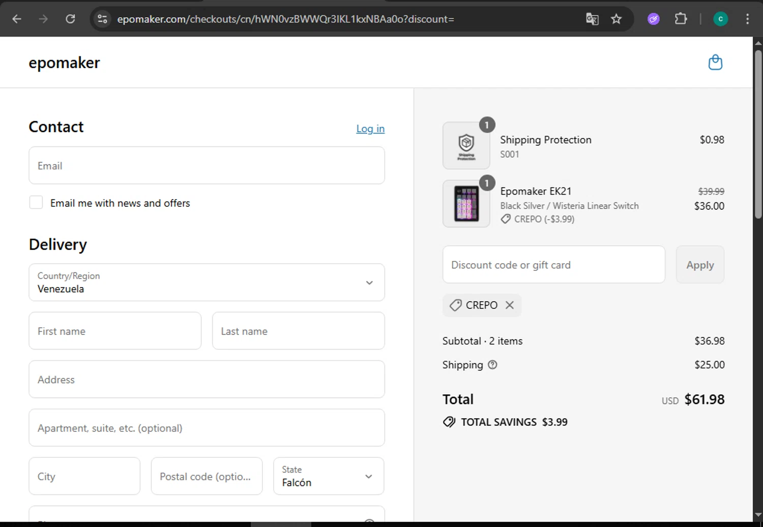Click the Total Savings tag icon
This screenshot has height=527, width=763.
coord(449,422)
